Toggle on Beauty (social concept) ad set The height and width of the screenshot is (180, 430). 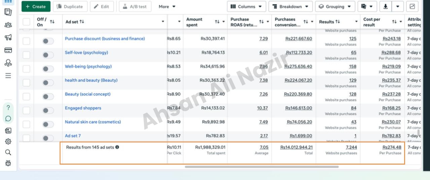click(x=48, y=97)
